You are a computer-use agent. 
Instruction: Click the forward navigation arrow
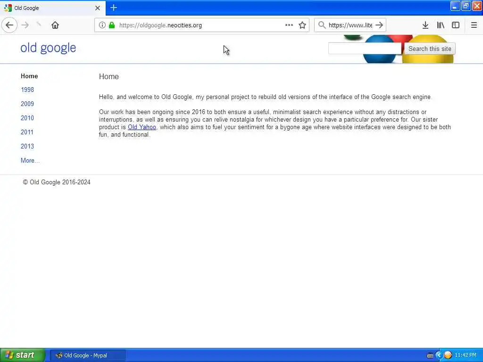pyautogui.click(x=25, y=25)
